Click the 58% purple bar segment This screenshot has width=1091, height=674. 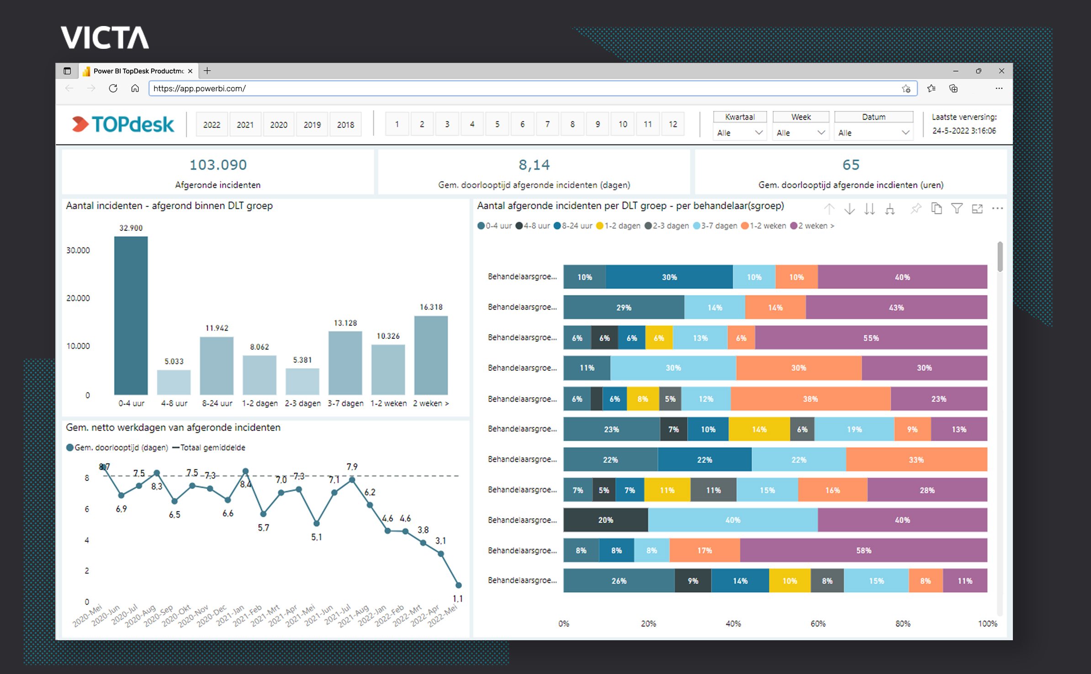pyautogui.click(x=863, y=550)
